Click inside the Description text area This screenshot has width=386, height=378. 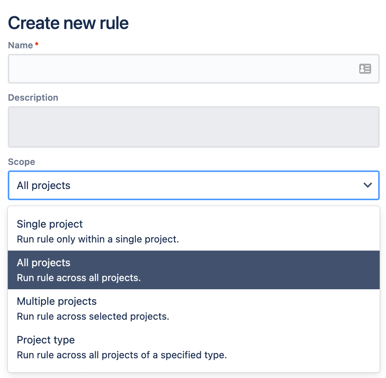pyautogui.click(x=194, y=127)
